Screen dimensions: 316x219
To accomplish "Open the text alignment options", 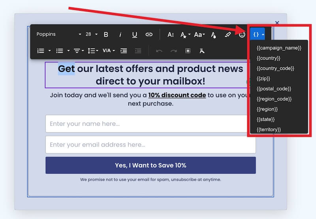I will coord(78,51).
